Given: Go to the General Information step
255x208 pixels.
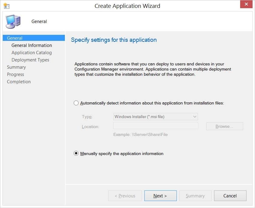Looking at the screenshot, I should click(31, 45).
